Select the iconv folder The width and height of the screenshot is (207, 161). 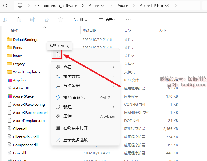17,56
